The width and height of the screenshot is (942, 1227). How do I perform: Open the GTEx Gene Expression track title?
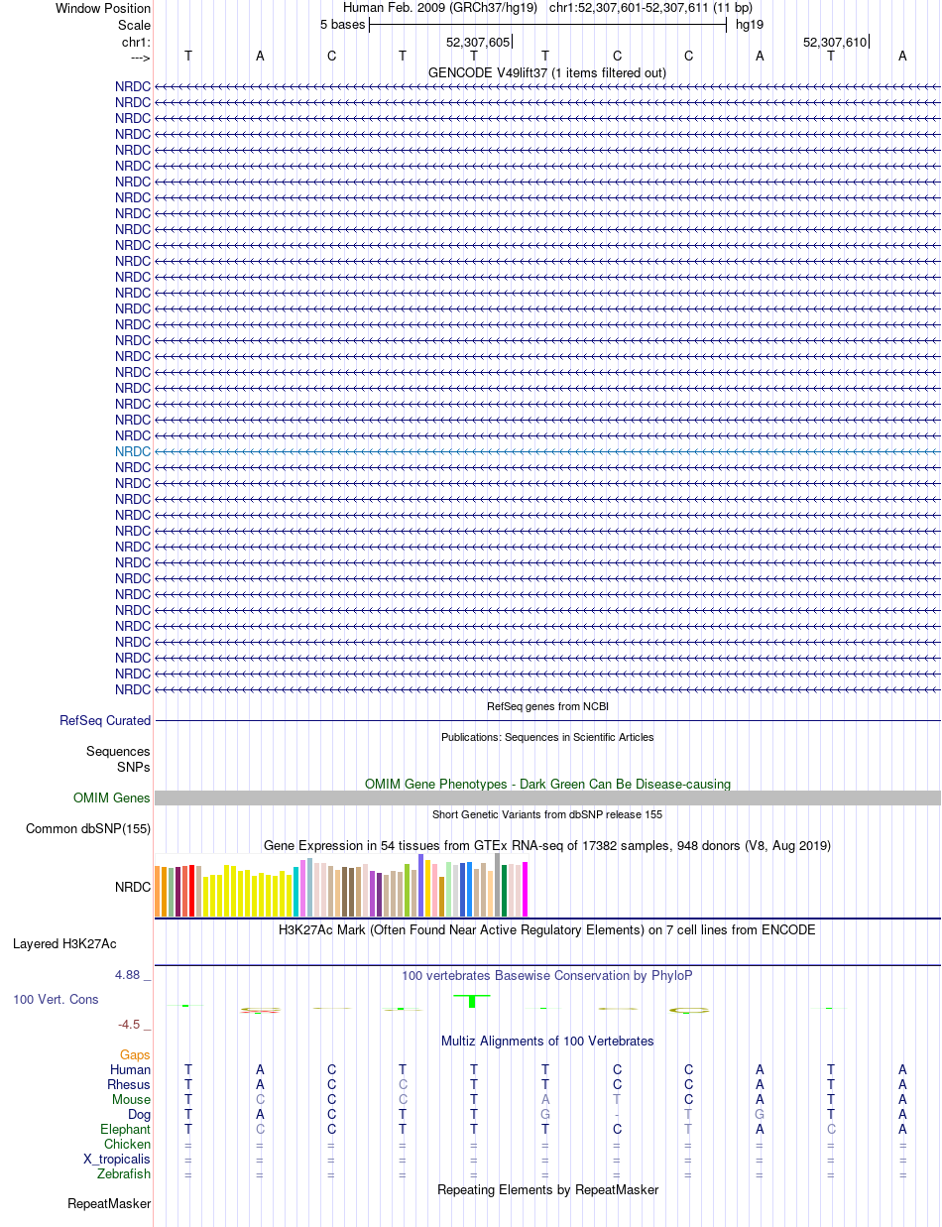[x=547, y=845]
